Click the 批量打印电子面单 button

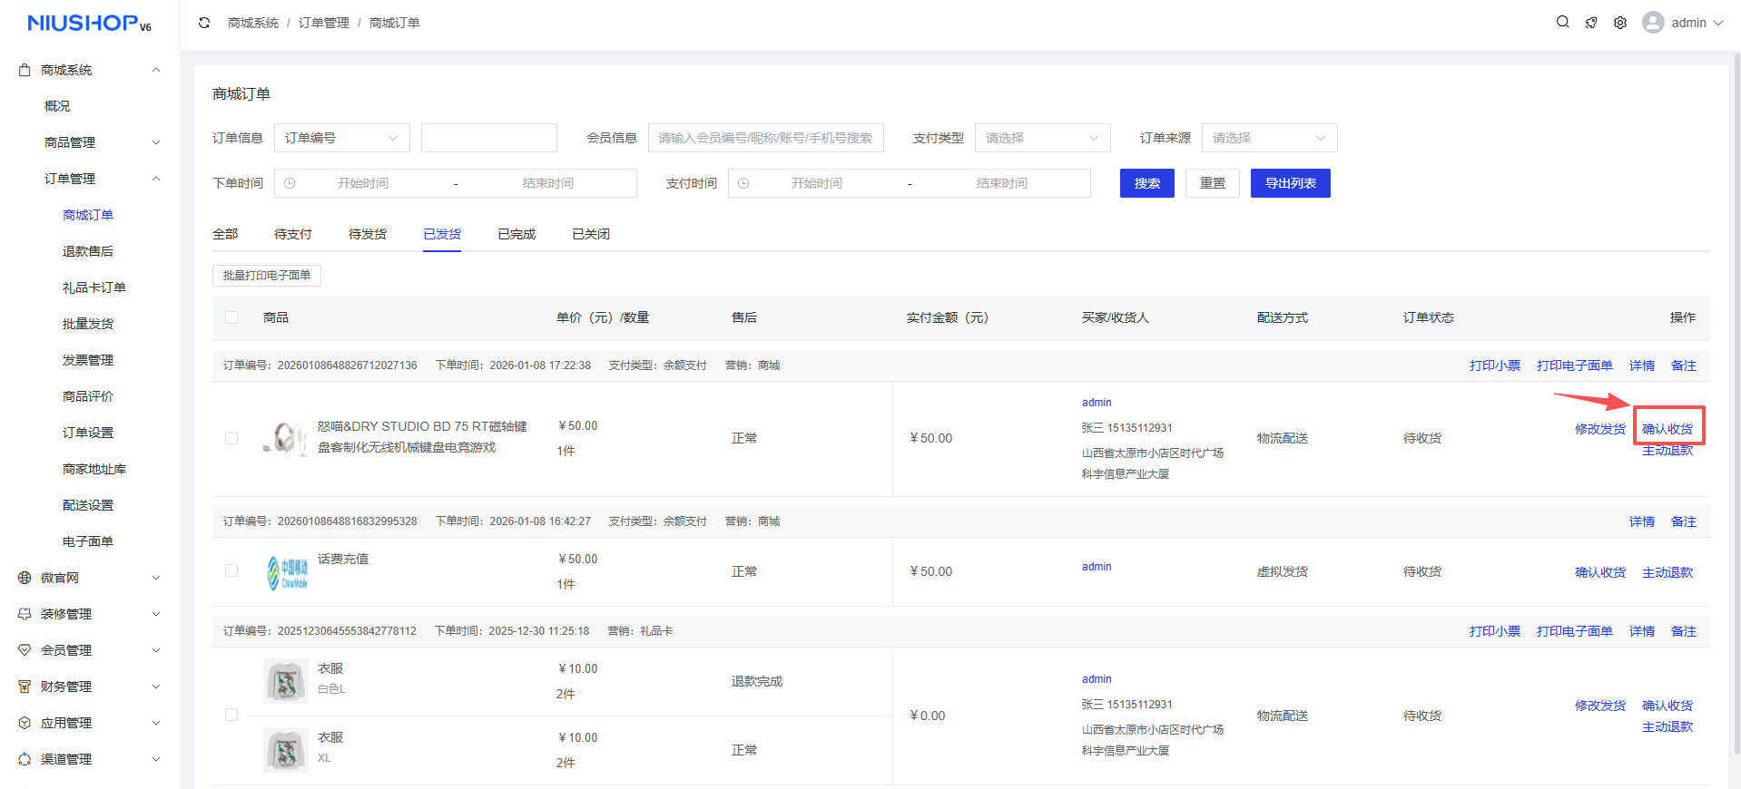coord(267,275)
